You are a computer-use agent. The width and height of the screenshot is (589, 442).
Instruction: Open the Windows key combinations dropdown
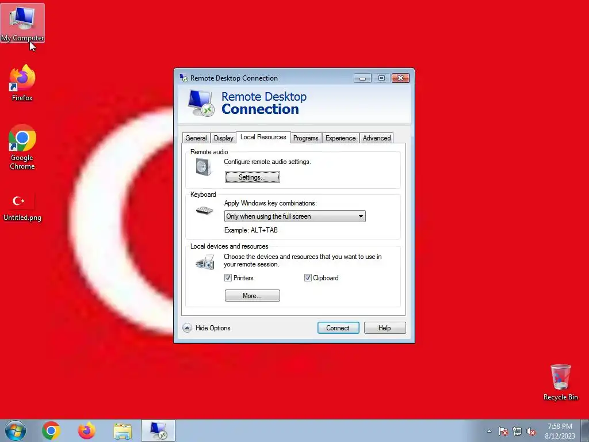click(295, 216)
